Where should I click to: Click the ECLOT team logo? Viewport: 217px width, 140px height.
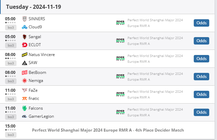click(25, 45)
